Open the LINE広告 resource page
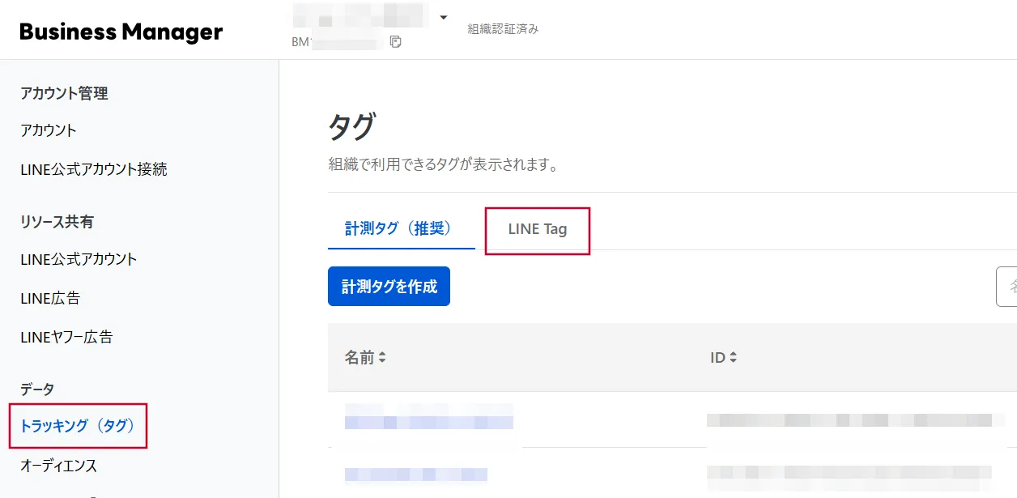This screenshot has height=498, width=1017. click(51, 298)
